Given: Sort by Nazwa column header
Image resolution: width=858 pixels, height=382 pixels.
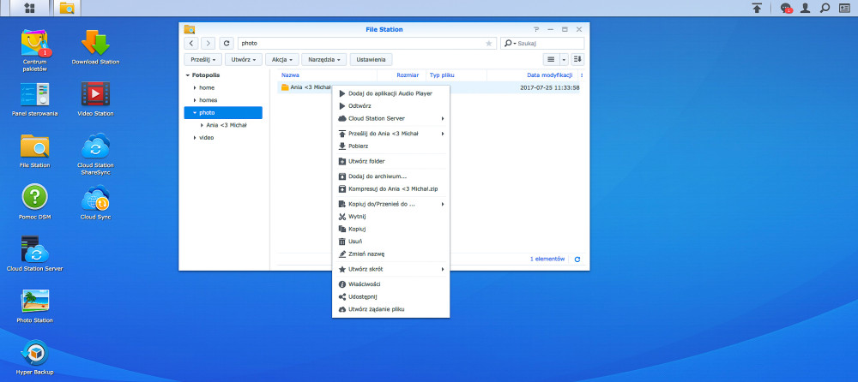Looking at the screenshot, I should pos(327,75).
